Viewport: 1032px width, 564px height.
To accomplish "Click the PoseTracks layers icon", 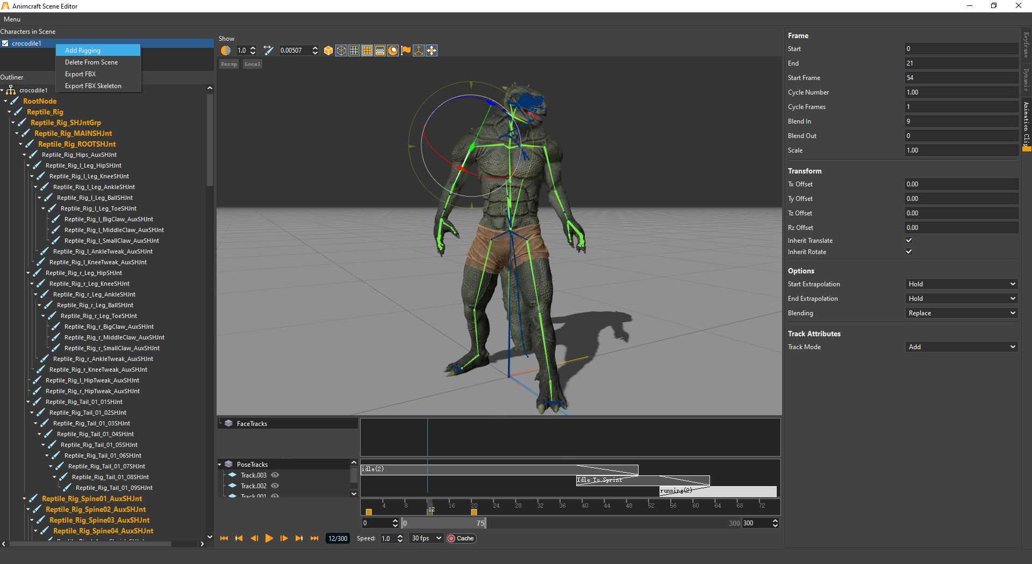I will (228, 464).
